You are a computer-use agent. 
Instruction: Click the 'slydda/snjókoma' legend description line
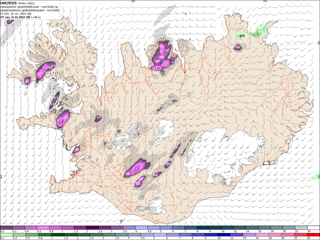click(x=30, y=10)
